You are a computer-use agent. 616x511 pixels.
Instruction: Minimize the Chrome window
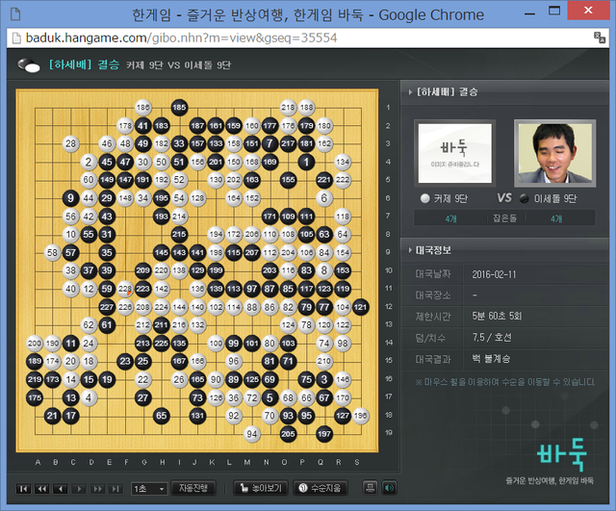pyautogui.click(x=530, y=13)
